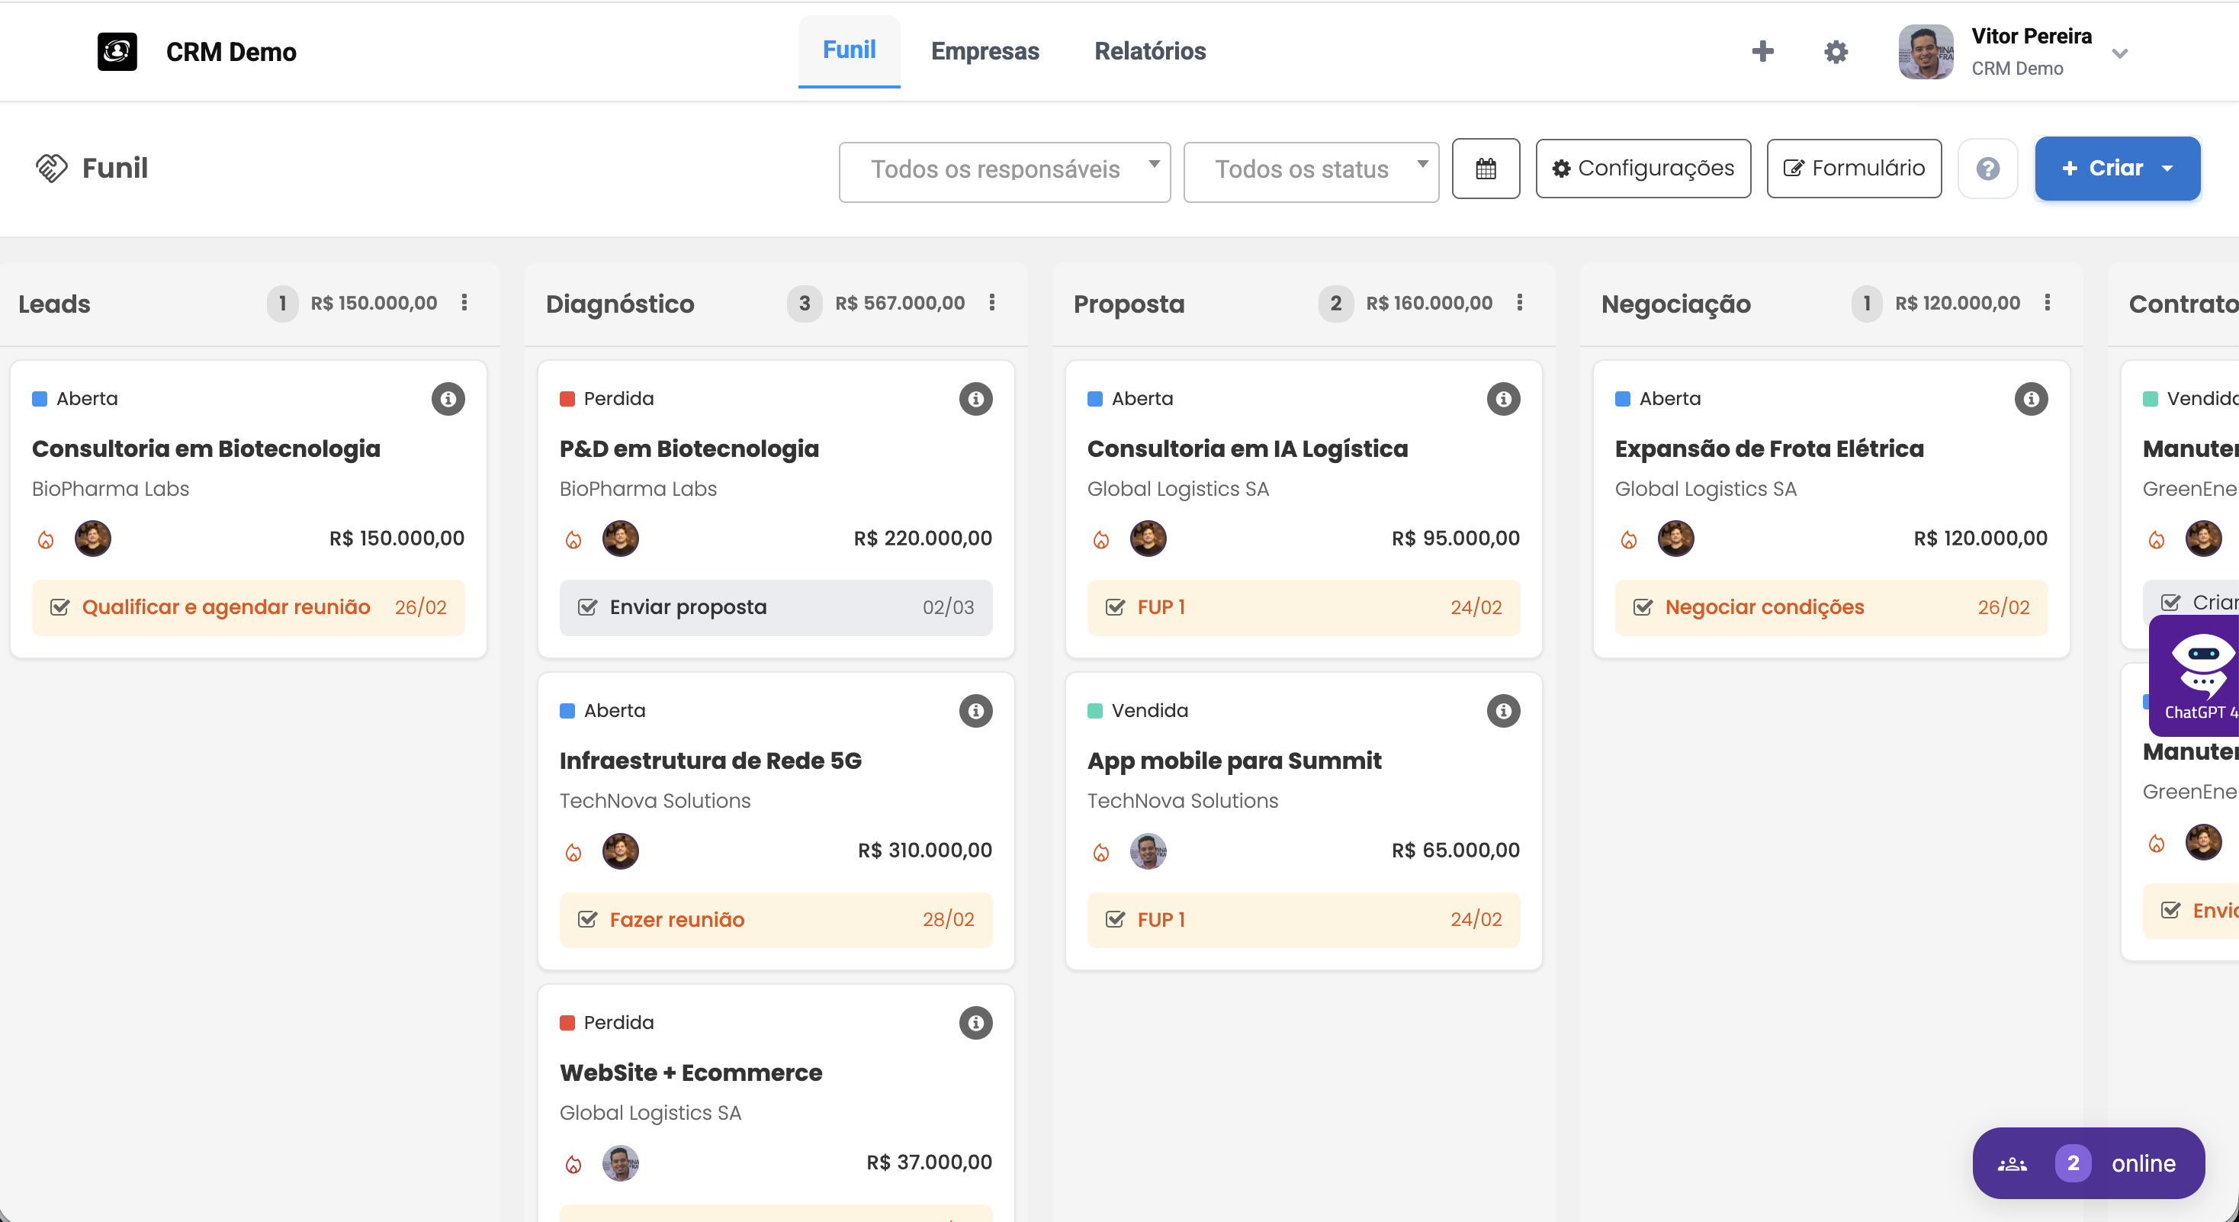Check off FUP 1 on Consultoria em IA Logística
The height and width of the screenshot is (1222, 2239).
coord(1115,607)
